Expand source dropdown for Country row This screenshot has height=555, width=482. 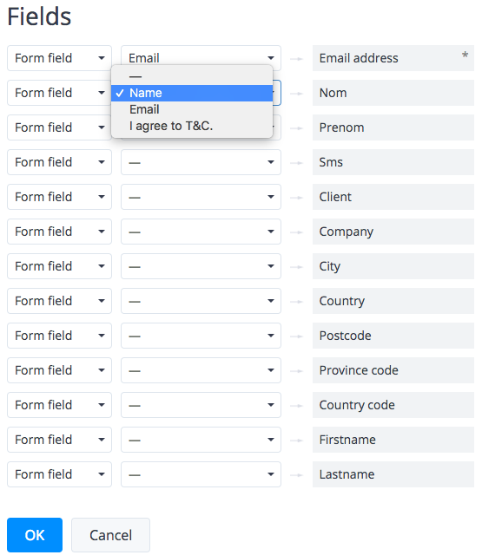pos(201,301)
